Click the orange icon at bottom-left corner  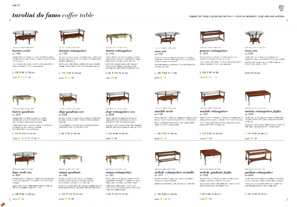pos(3,204)
